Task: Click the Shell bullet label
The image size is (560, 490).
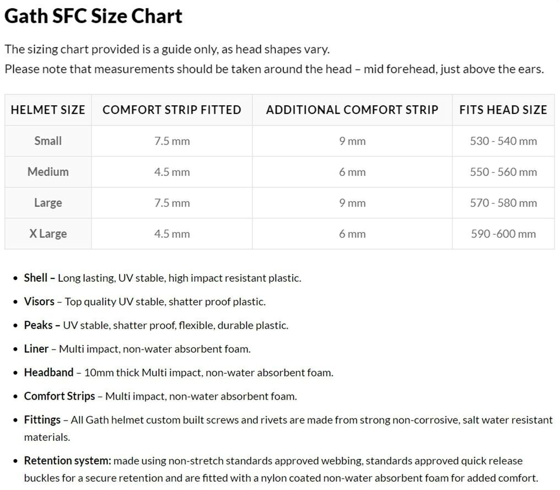Action: click(36, 278)
